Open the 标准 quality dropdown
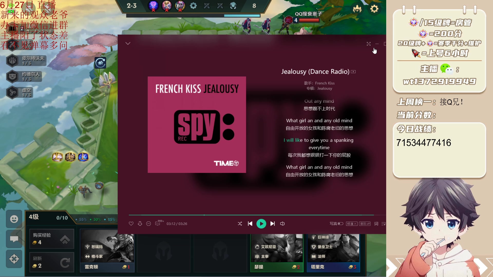This screenshot has height=277, width=493. 352,224
